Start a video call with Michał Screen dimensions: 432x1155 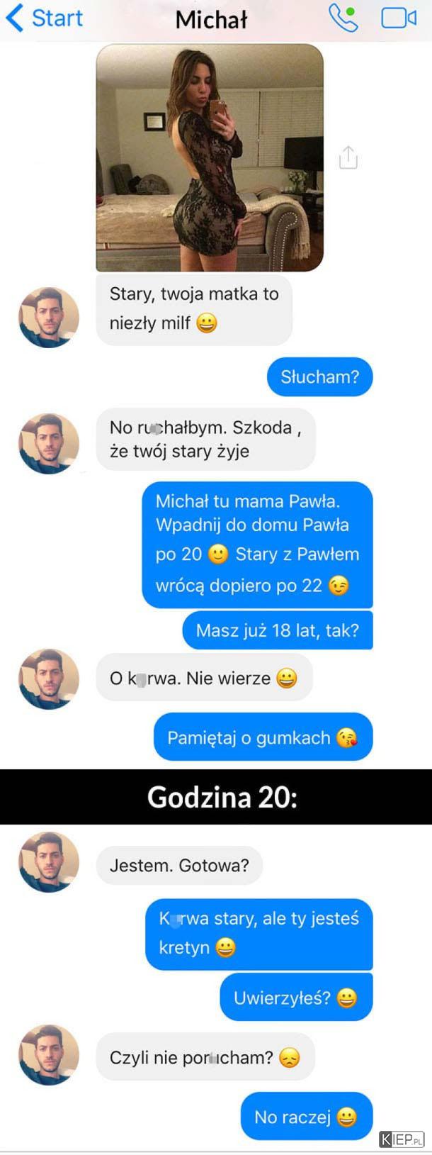pyautogui.click(x=399, y=18)
